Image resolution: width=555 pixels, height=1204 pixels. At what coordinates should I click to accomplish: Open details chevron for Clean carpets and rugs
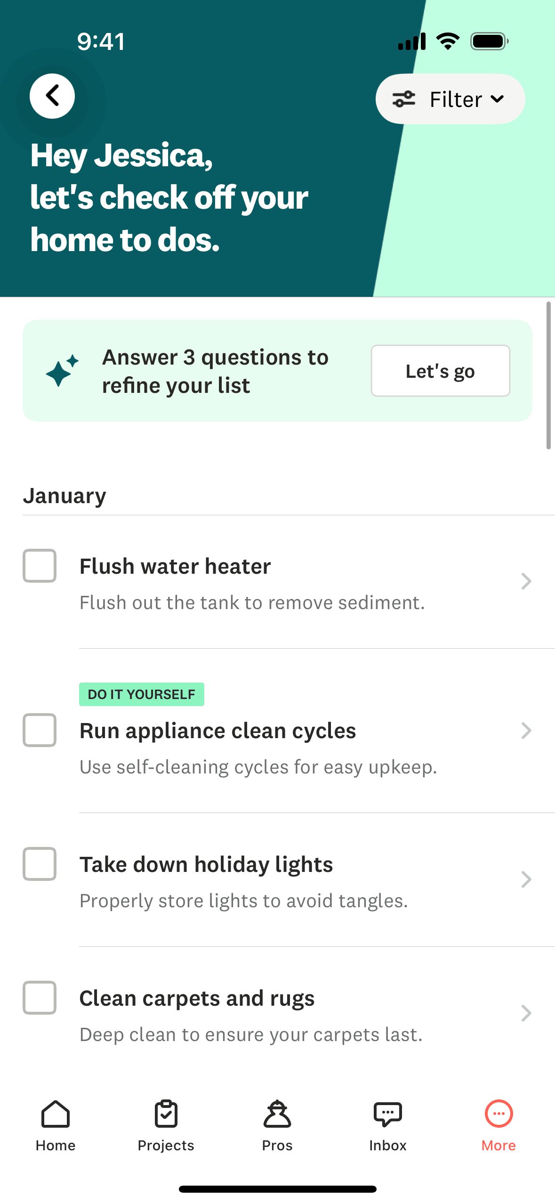526,1013
